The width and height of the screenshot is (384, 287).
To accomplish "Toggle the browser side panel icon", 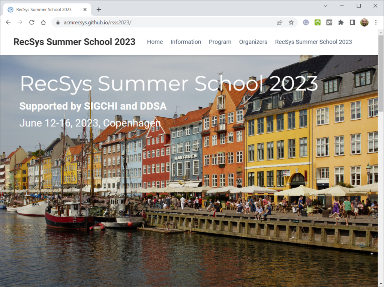I will pyautogui.click(x=352, y=23).
